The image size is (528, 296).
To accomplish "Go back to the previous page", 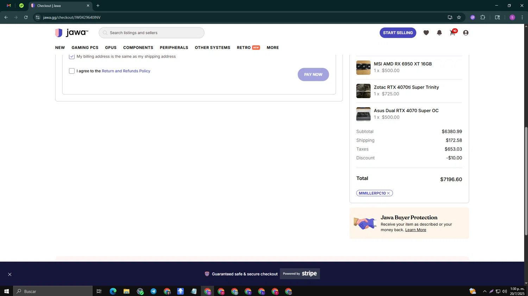I will 6,17.
